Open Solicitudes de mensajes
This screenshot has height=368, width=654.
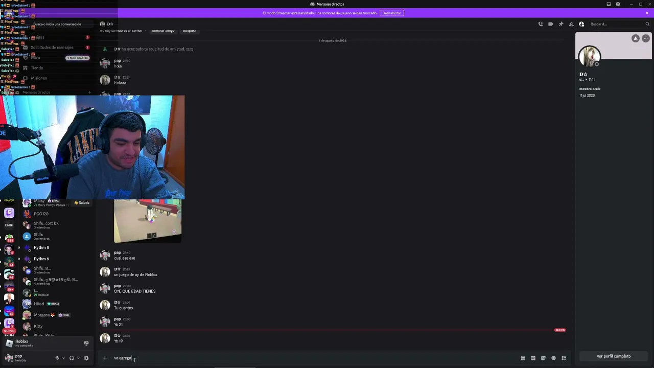click(x=57, y=48)
